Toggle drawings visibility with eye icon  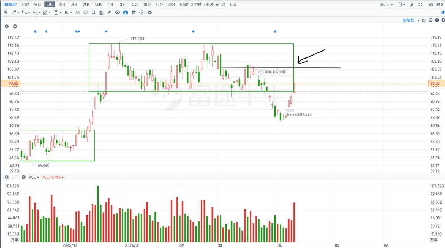click(x=118, y=13)
